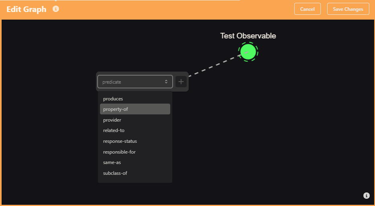Select 'subclass-of' predicate entry
The image size is (375, 206).
[x=135, y=173]
